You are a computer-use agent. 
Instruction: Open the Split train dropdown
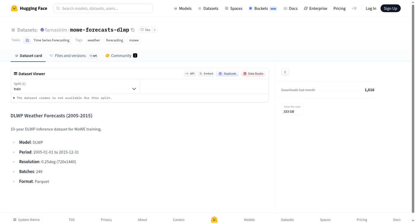coord(75,86)
